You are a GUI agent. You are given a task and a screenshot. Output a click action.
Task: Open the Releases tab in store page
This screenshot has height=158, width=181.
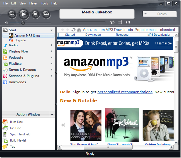(x=122, y=35)
